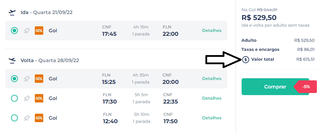
Task: Click the R$ 615,51 total value
Action: (305, 60)
